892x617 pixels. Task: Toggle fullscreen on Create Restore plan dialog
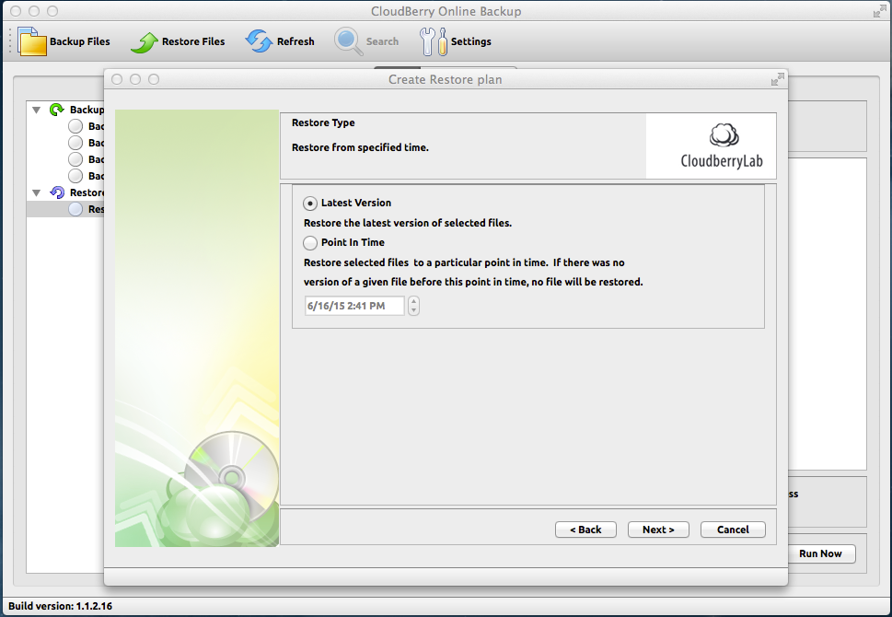(x=777, y=80)
